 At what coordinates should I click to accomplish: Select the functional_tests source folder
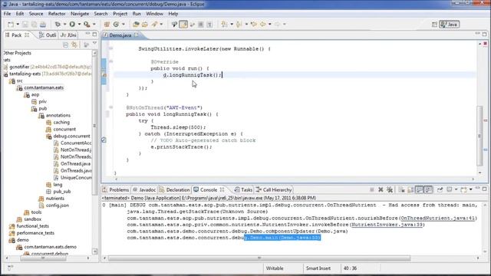point(32,226)
